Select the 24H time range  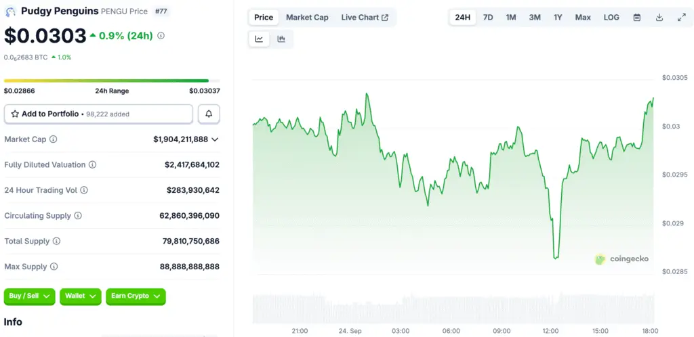point(462,18)
